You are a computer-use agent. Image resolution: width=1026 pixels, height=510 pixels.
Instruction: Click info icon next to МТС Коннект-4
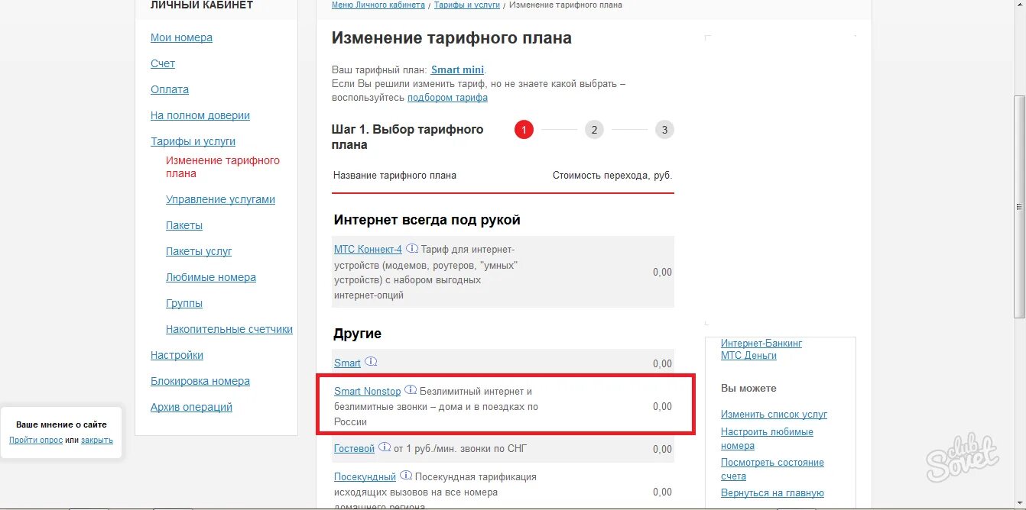412,248
